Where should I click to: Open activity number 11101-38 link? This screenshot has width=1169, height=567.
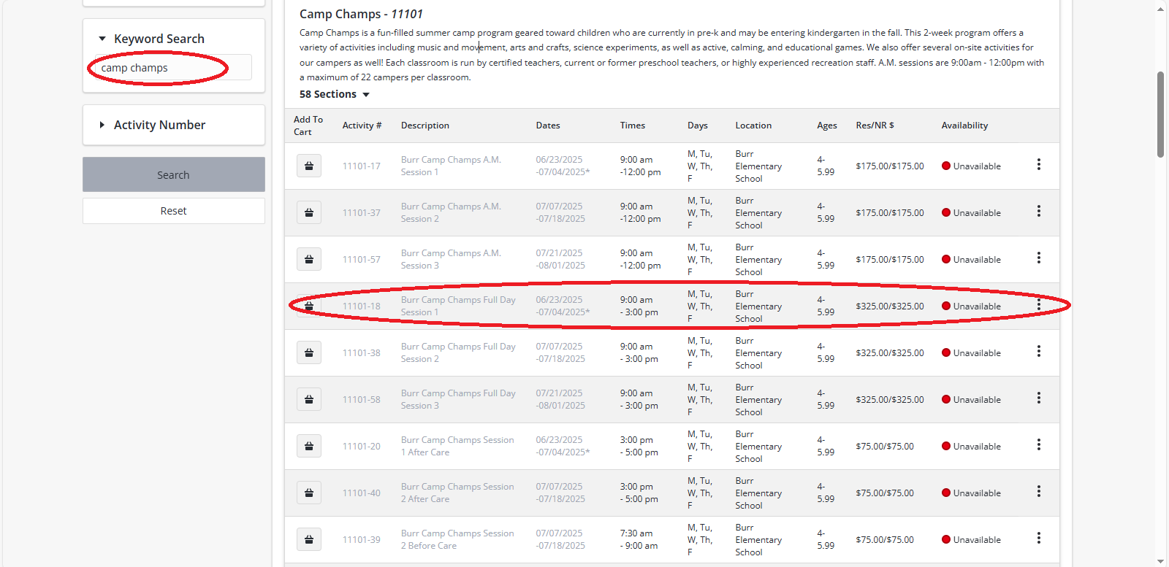[x=361, y=352]
